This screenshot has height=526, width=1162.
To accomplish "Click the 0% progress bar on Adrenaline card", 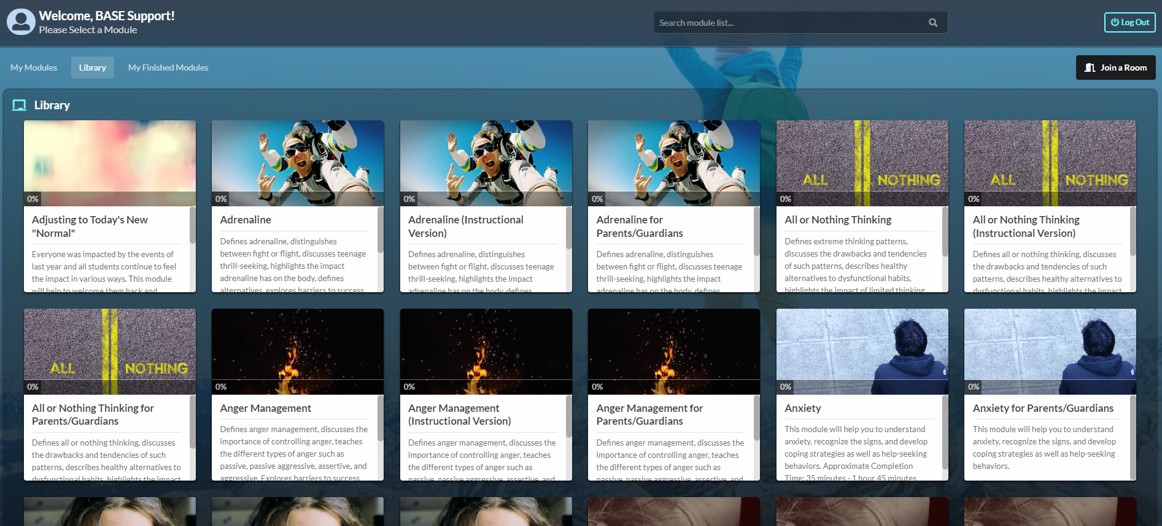I will [298, 199].
